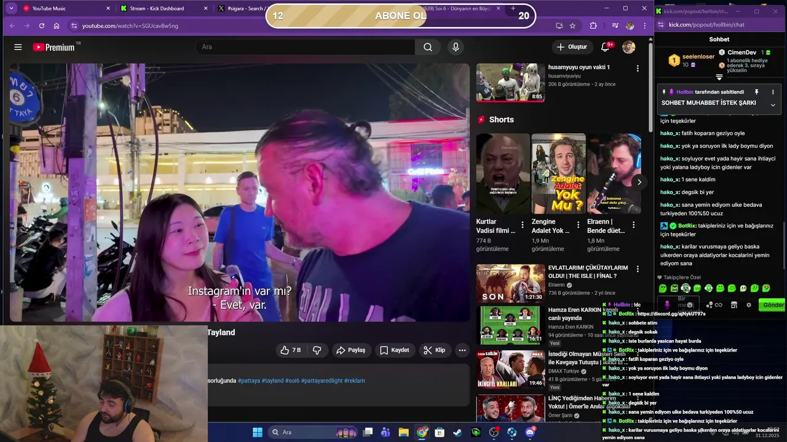View site information for youtube.com
Image resolution: width=787 pixels, height=442 pixels.
74,26
